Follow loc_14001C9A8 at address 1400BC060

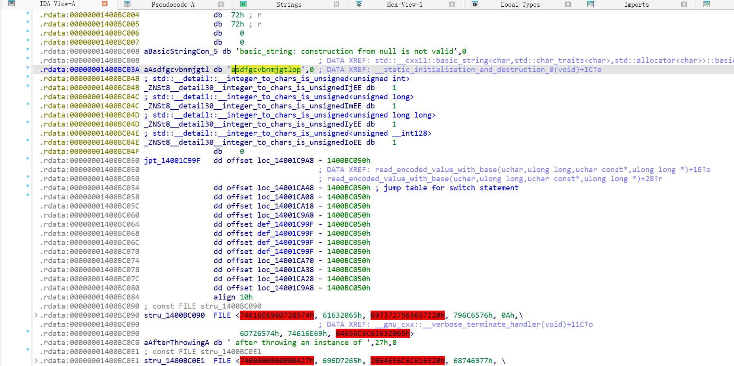[x=285, y=215]
